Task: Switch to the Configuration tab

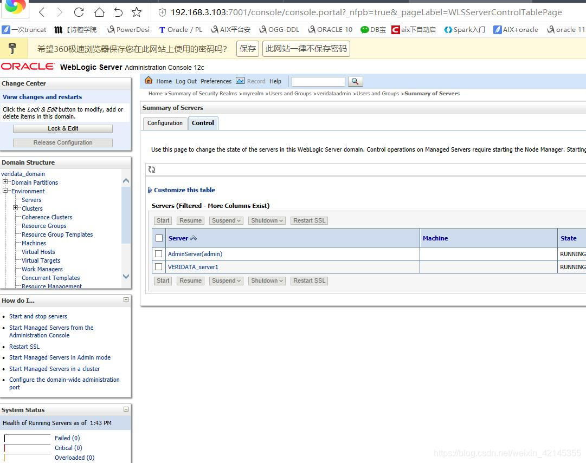Action: [165, 123]
